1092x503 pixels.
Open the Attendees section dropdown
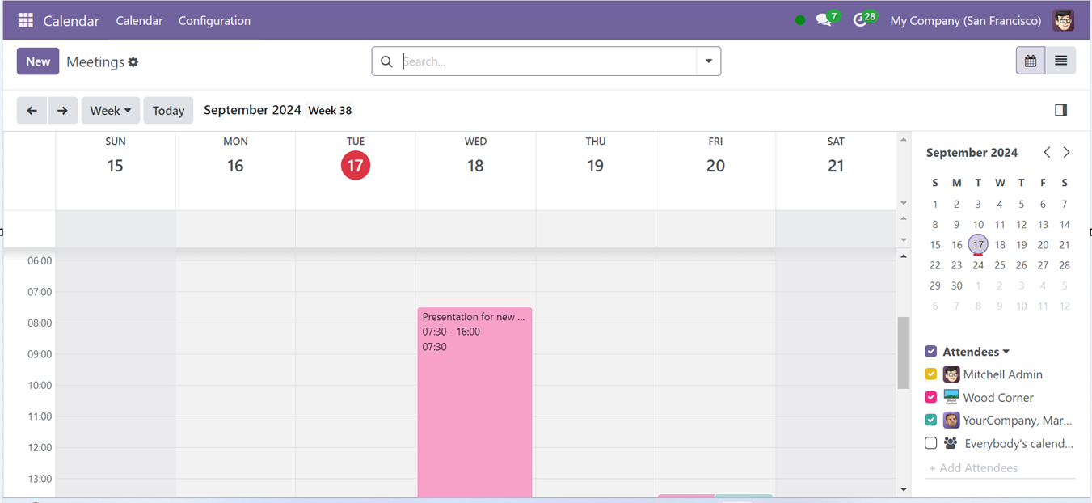pyautogui.click(x=1004, y=351)
